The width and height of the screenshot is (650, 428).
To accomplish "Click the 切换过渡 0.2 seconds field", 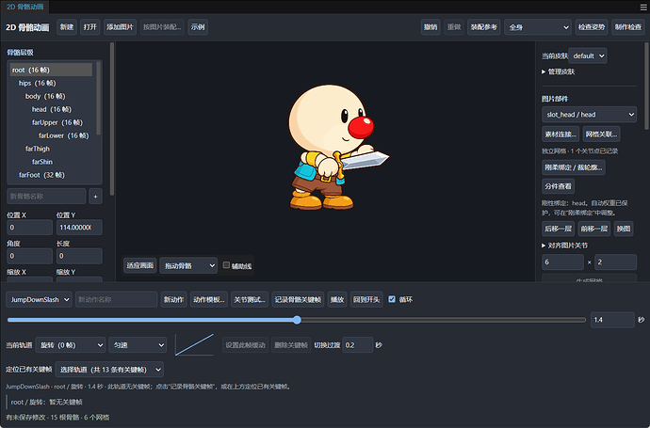I will (x=358, y=345).
